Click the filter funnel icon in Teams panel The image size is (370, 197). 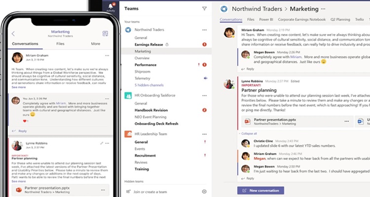[x=204, y=8]
